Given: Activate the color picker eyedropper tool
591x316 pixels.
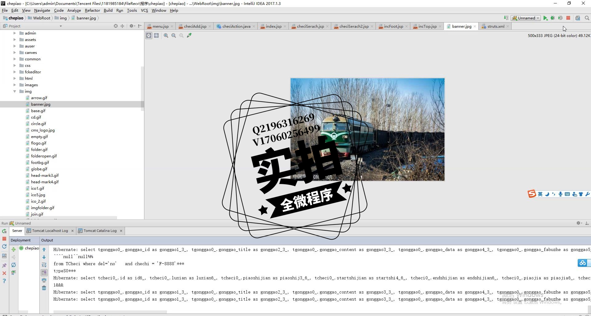Looking at the screenshot, I should coord(189,35).
